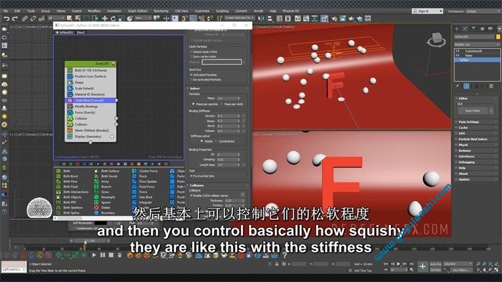The height and width of the screenshot is (282, 502).
Task: Toggle the Activated Particles checkbox
Action: [x=191, y=74]
